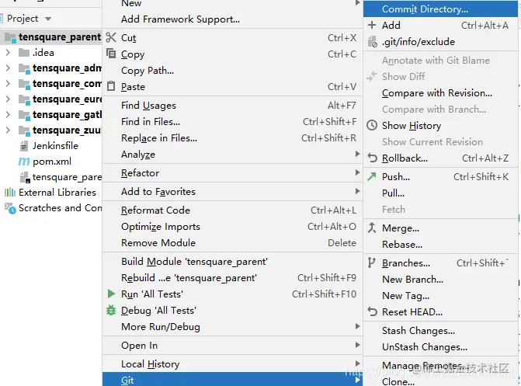521x386 pixels.
Task: Select Commit Directory in Git submenu
Action: (x=440, y=9)
